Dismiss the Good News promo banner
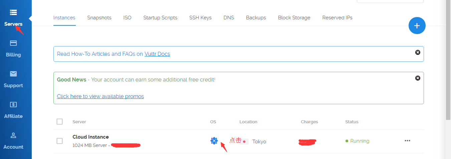Viewport: 451px width, 159px height. coord(418,78)
